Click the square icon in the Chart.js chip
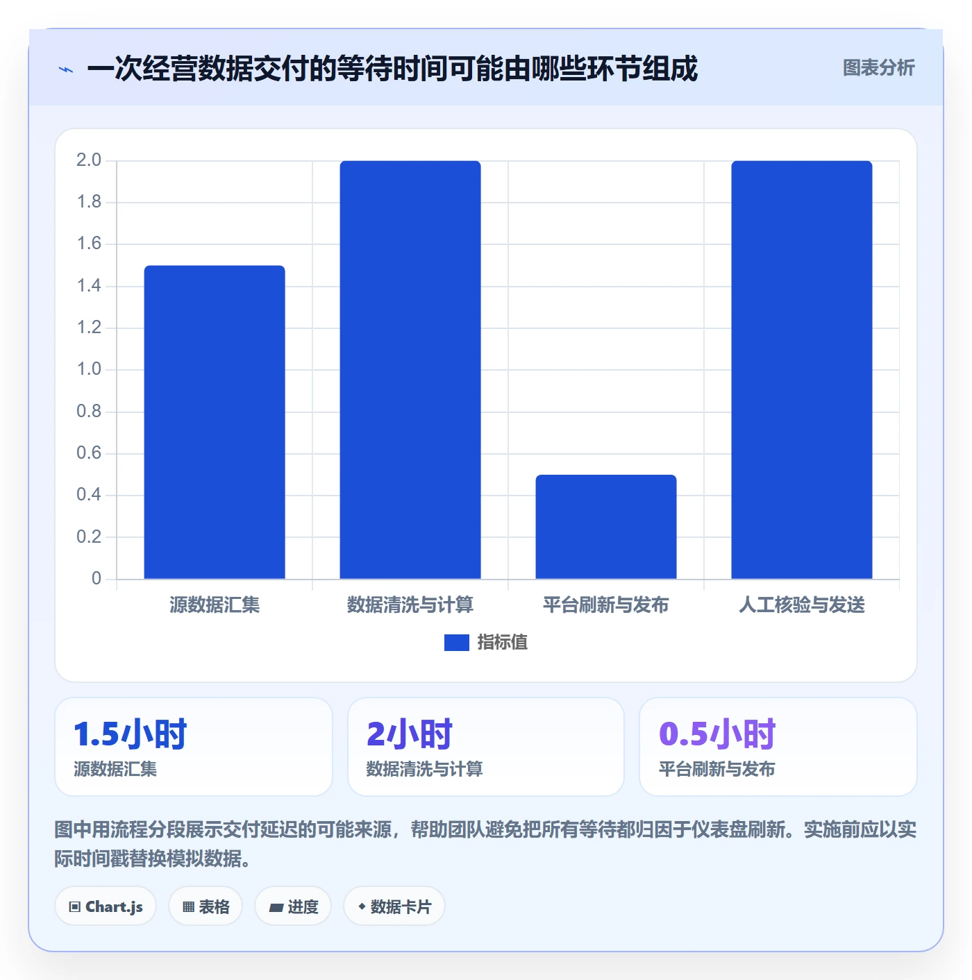Image resolution: width=972 pixels, height=980 pixels. click(x=75, y=907)
